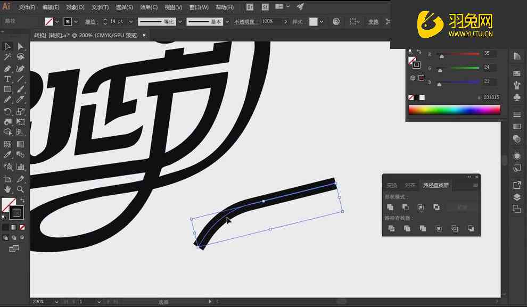Viewport: 527px width, 307px height.
Task: Select the Artboard tool
Action: coord(7,179)
